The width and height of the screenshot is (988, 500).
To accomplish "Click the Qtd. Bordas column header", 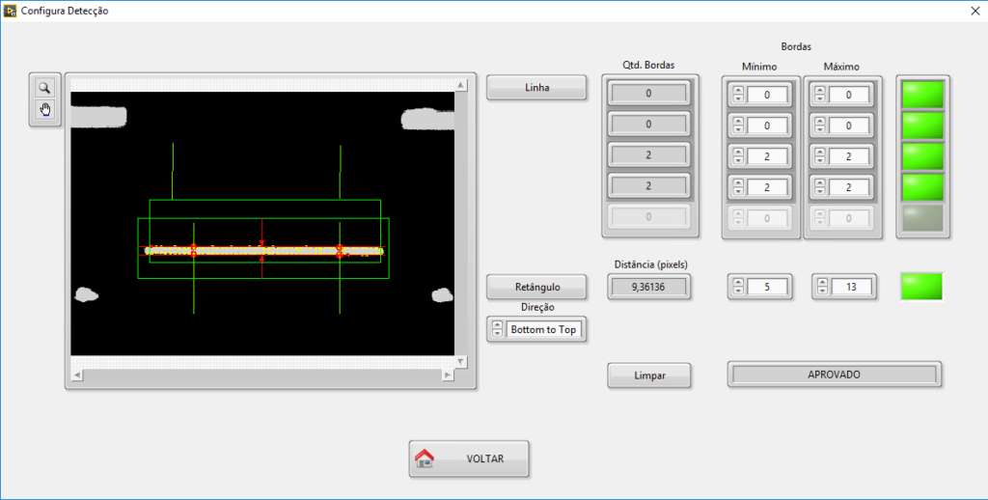I will point(649,65).
